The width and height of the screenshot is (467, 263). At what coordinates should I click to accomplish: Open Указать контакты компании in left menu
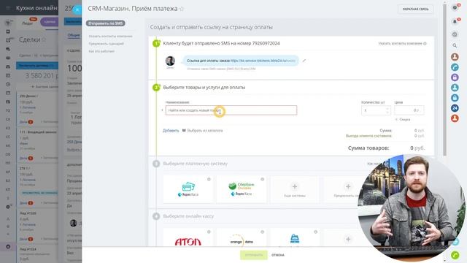[x=110, y=36]
